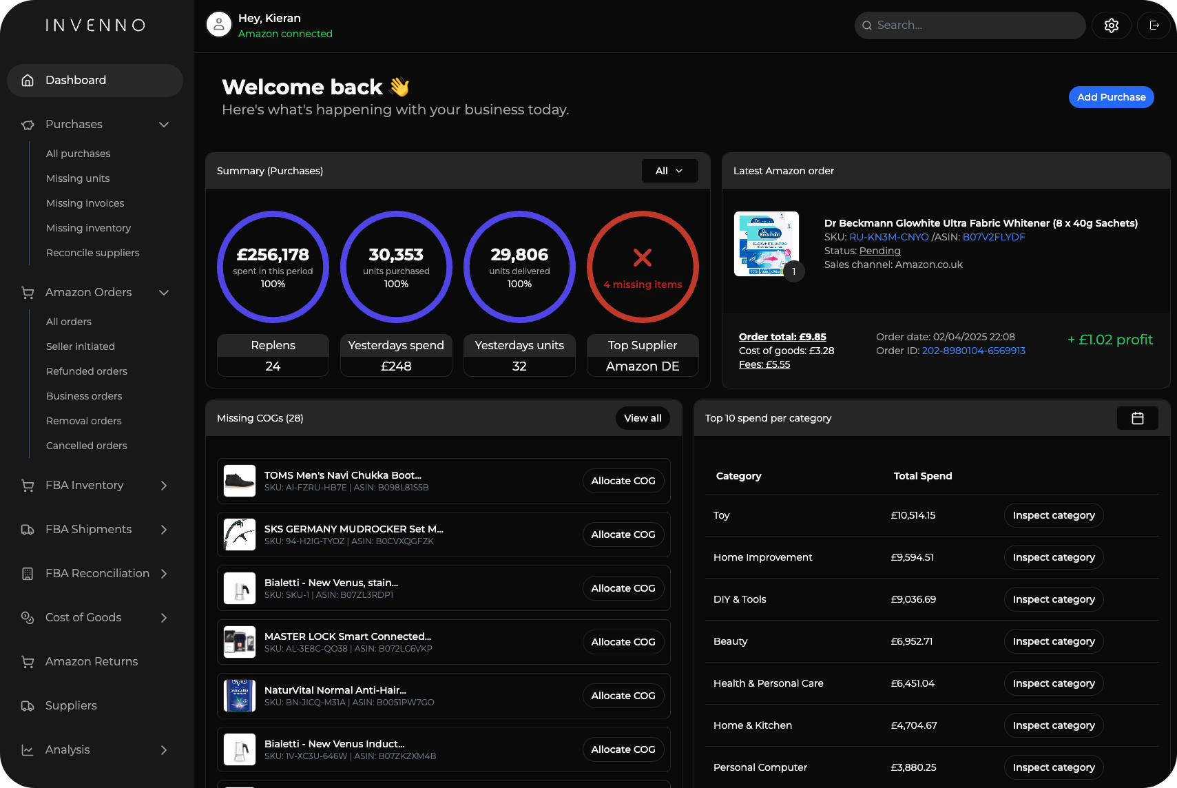Expand the FBA Reconciliation chevron
Screen dimensions: 1177x788
click(164, 574)
